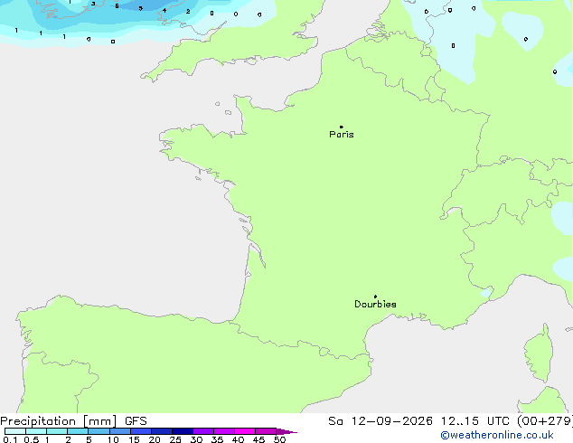
Task: Select the Dourbies map label
Action: pos(375,304)
